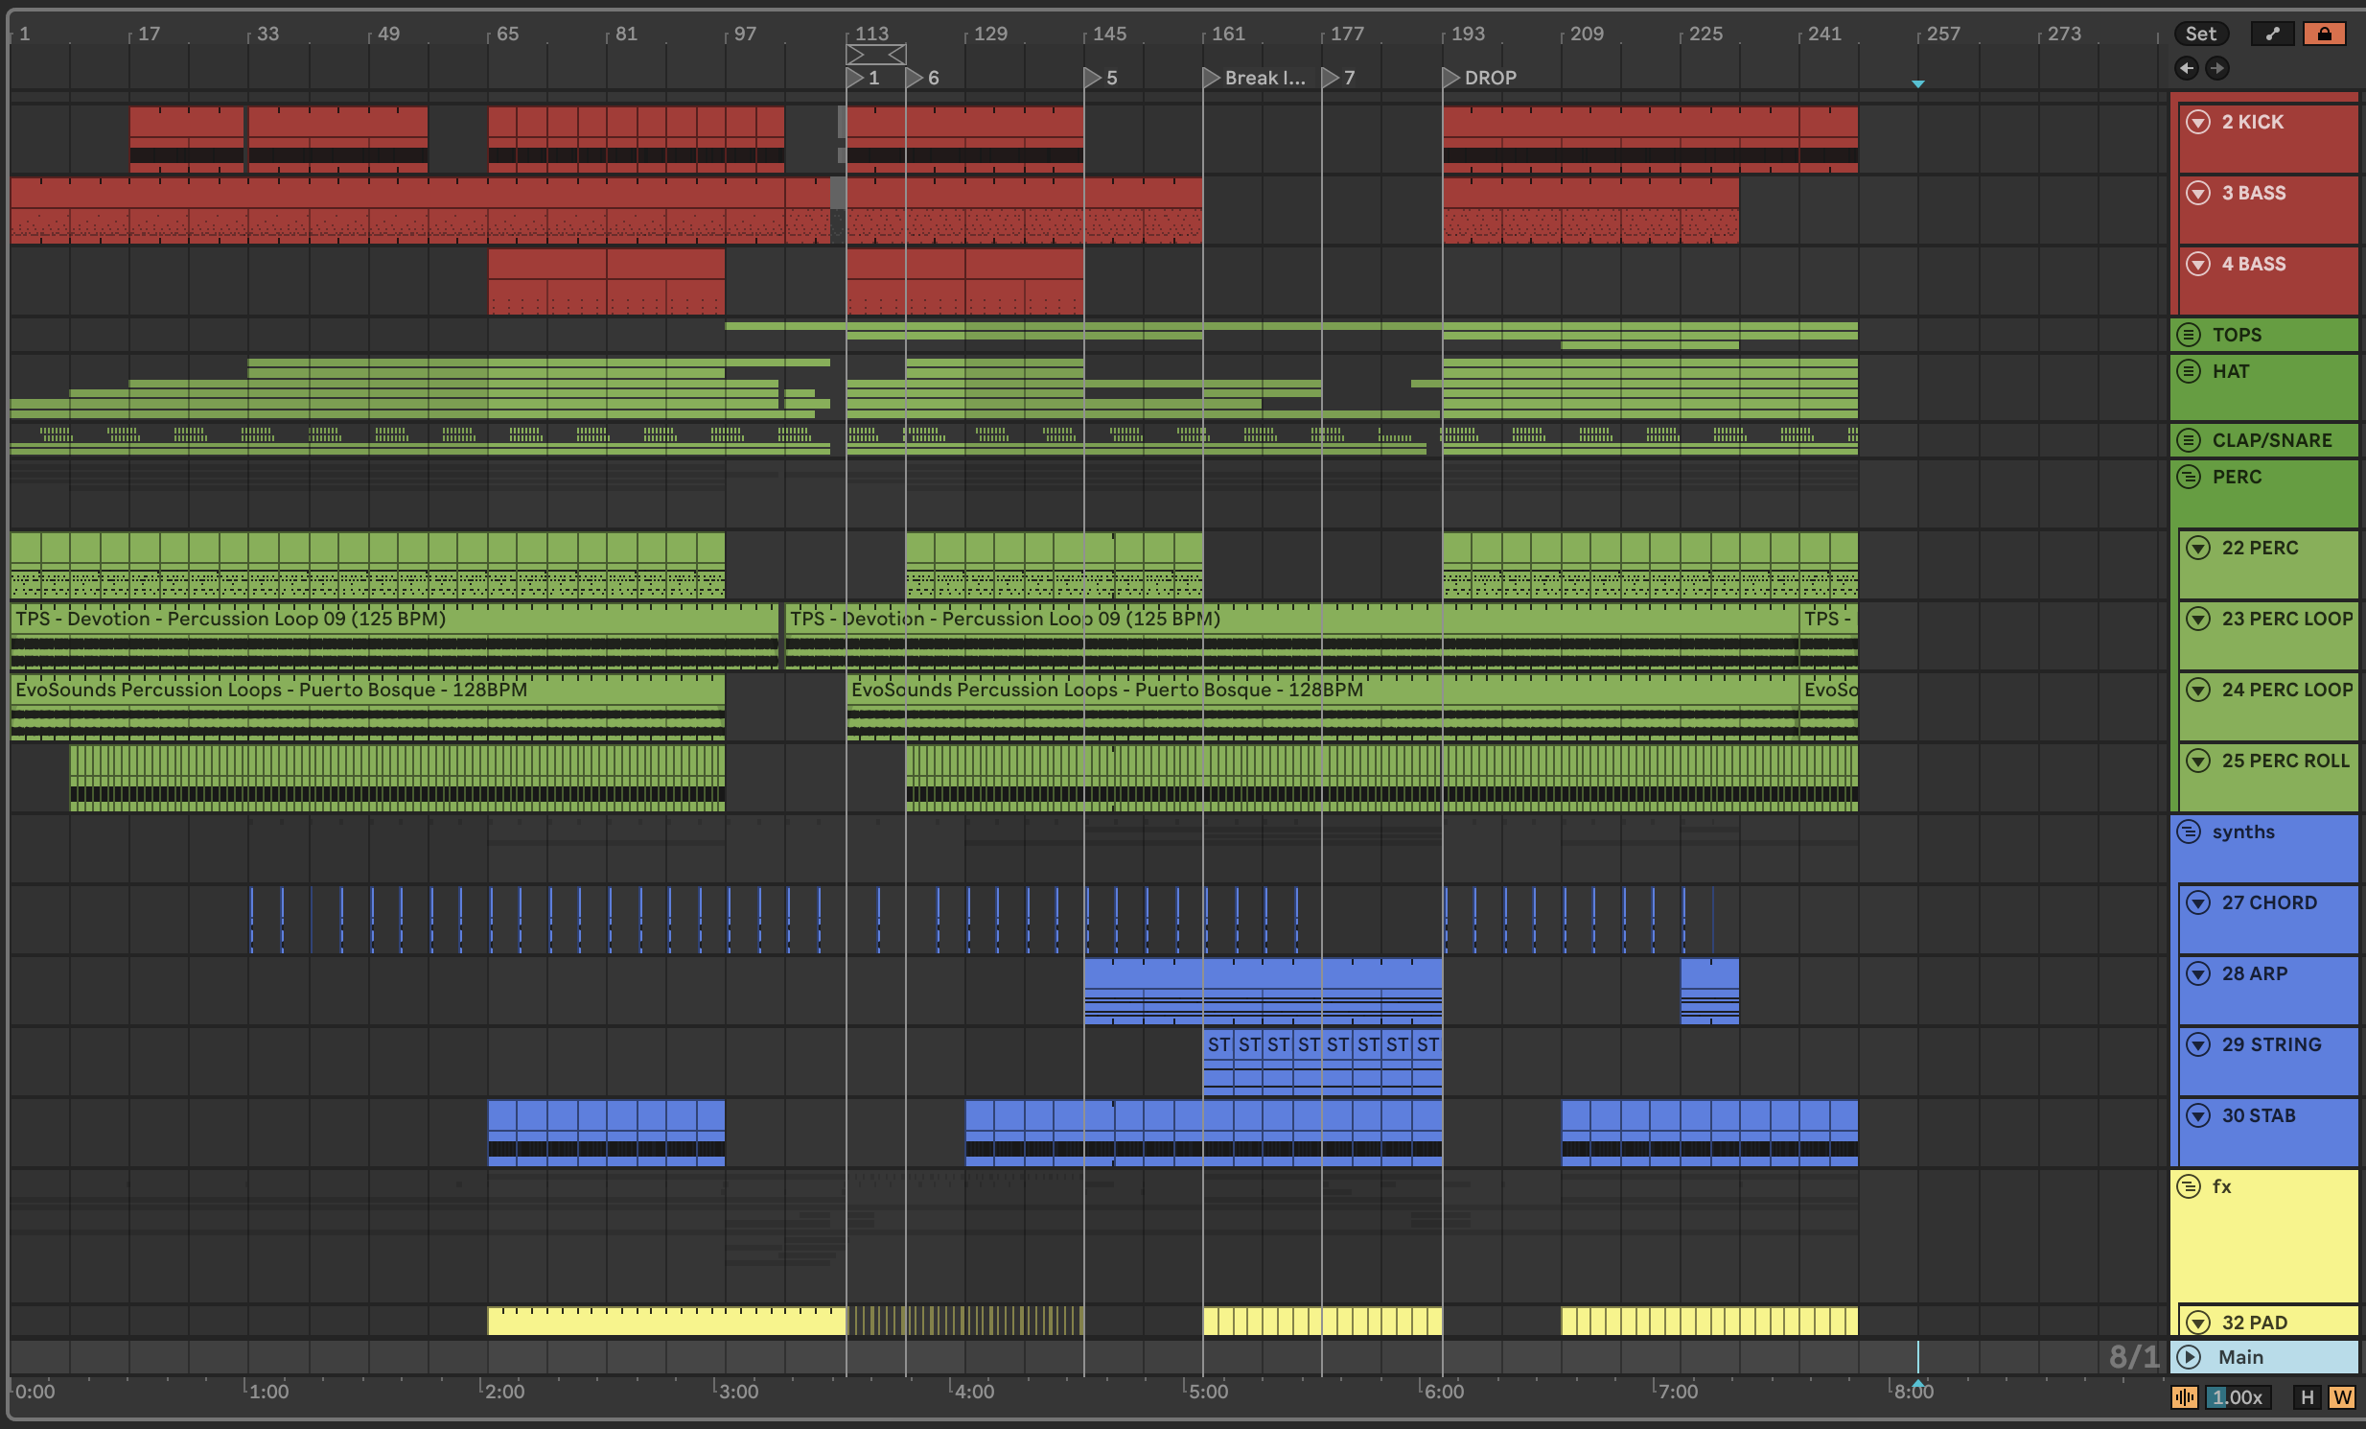The width and height of the screenshot is (2366, 1429).
Task: Collapse the 27 CHORD track
Action: [x=2198, y=902]
